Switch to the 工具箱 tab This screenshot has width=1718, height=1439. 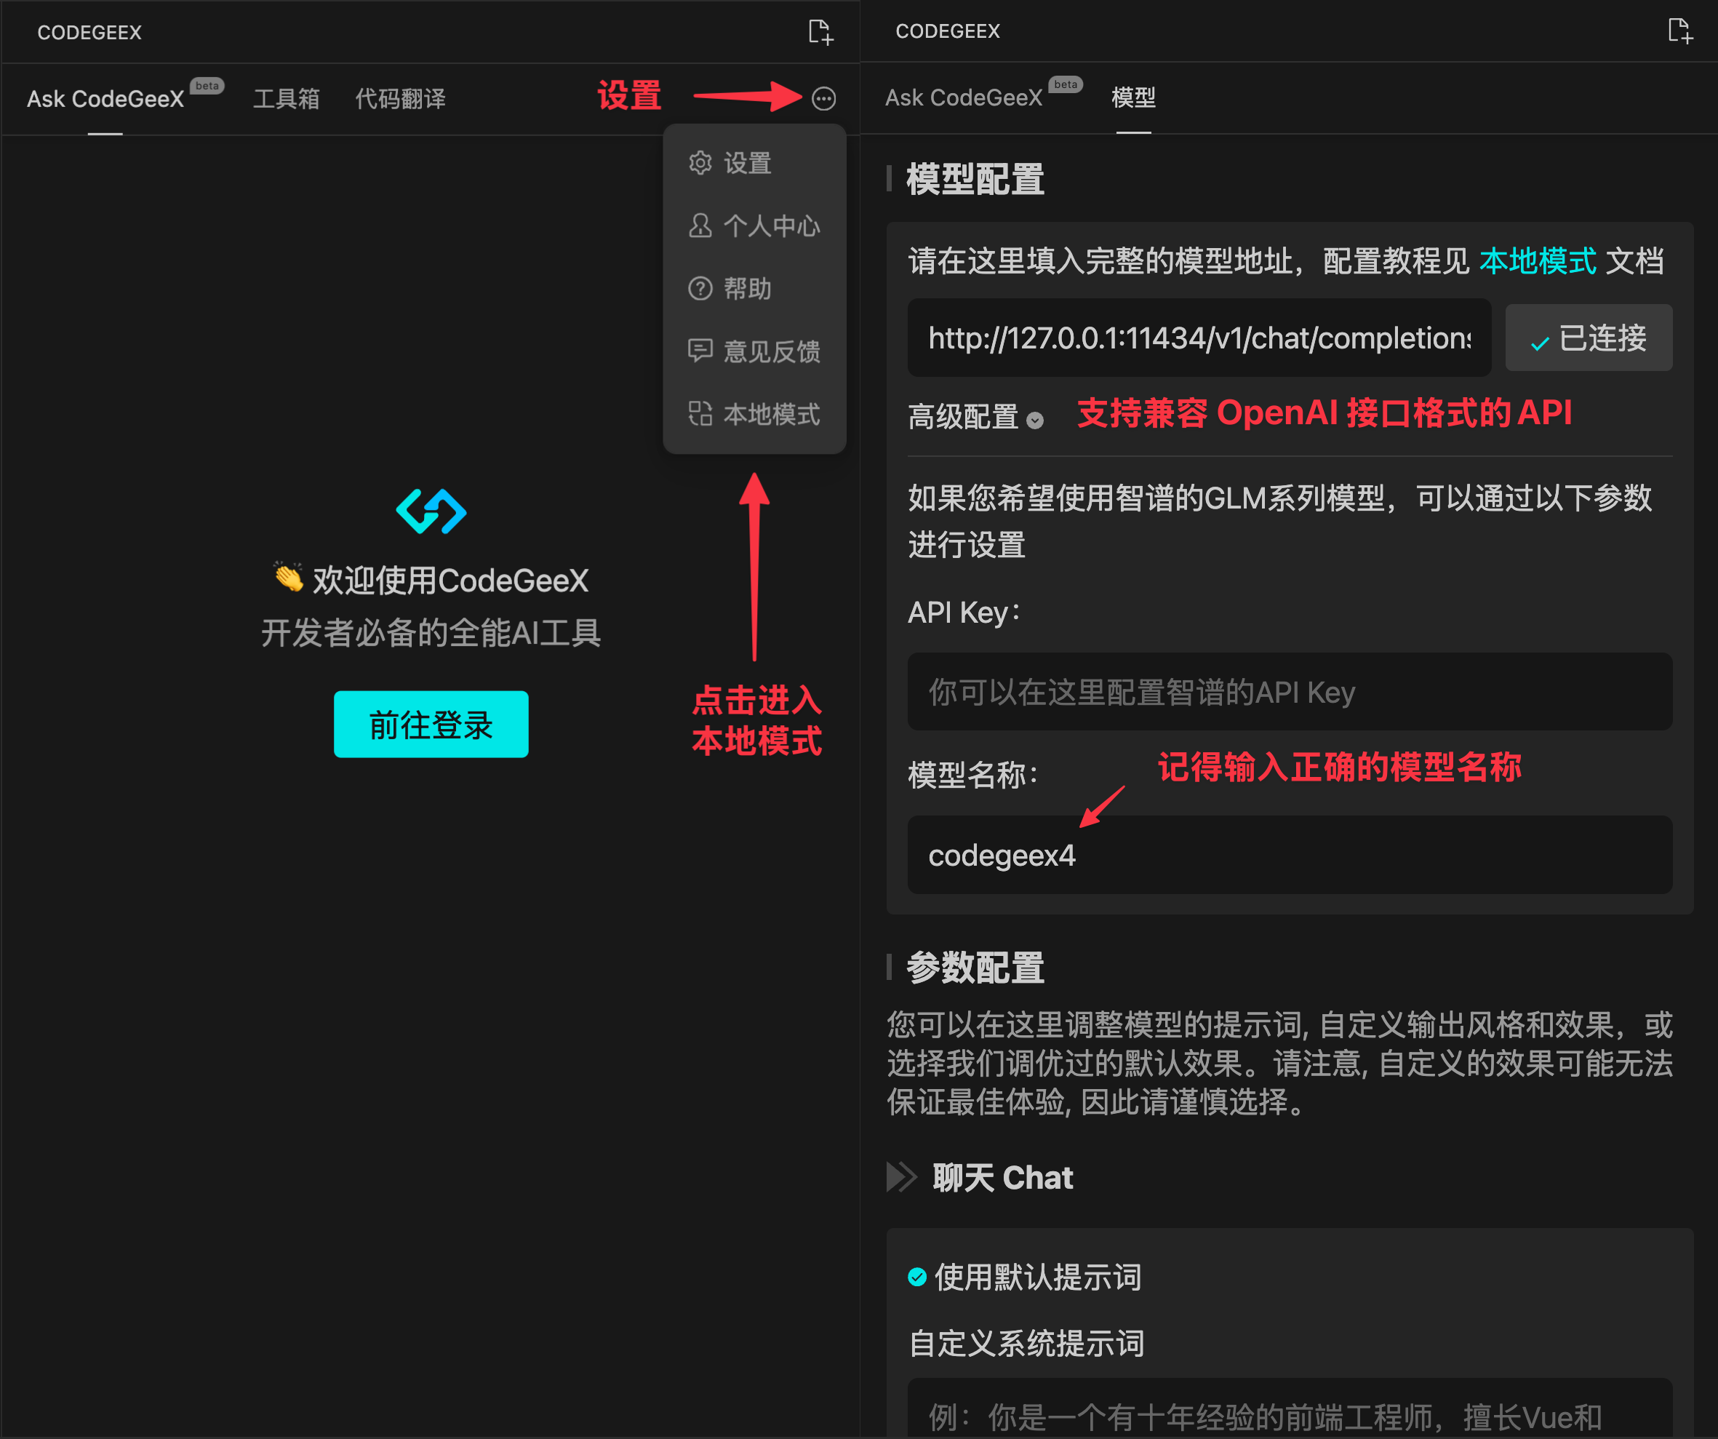tap(287, 99)
